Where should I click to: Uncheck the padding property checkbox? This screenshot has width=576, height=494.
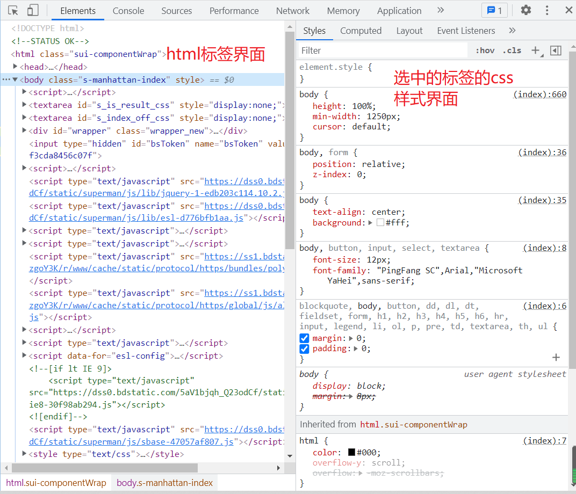(x=305, y=349)
